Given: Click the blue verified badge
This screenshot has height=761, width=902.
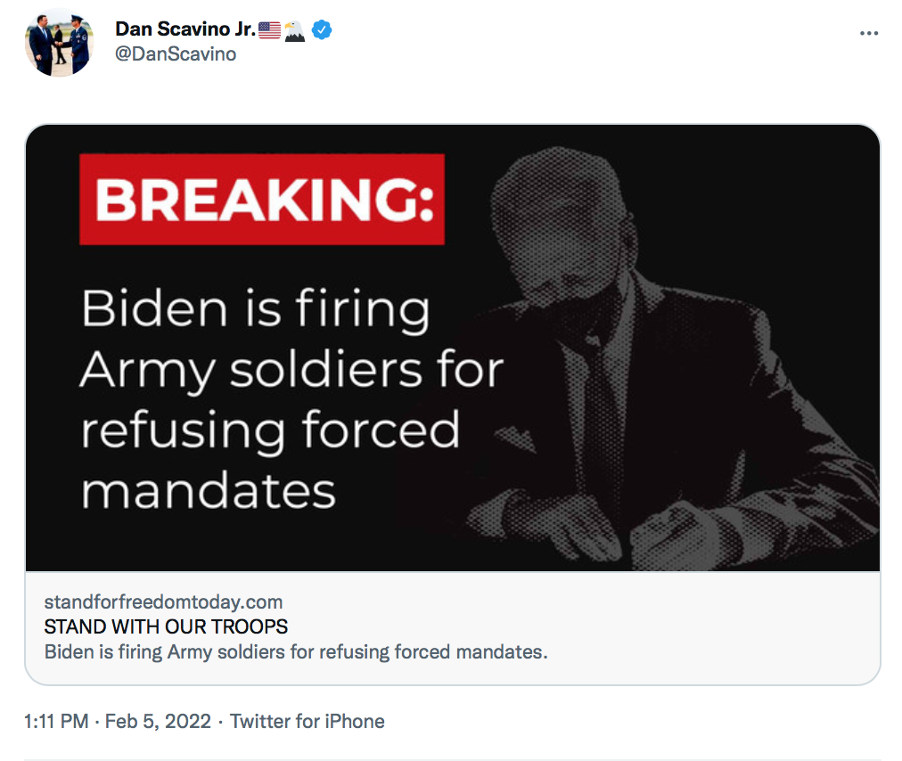Looking at the screenshot, I should coord(322,30).
